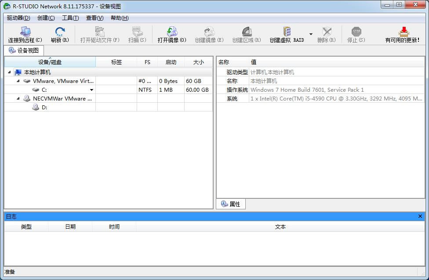Click the 启动 column header
Screen dimensions: 429x280
pyautogui.click(x=171, y=62)
